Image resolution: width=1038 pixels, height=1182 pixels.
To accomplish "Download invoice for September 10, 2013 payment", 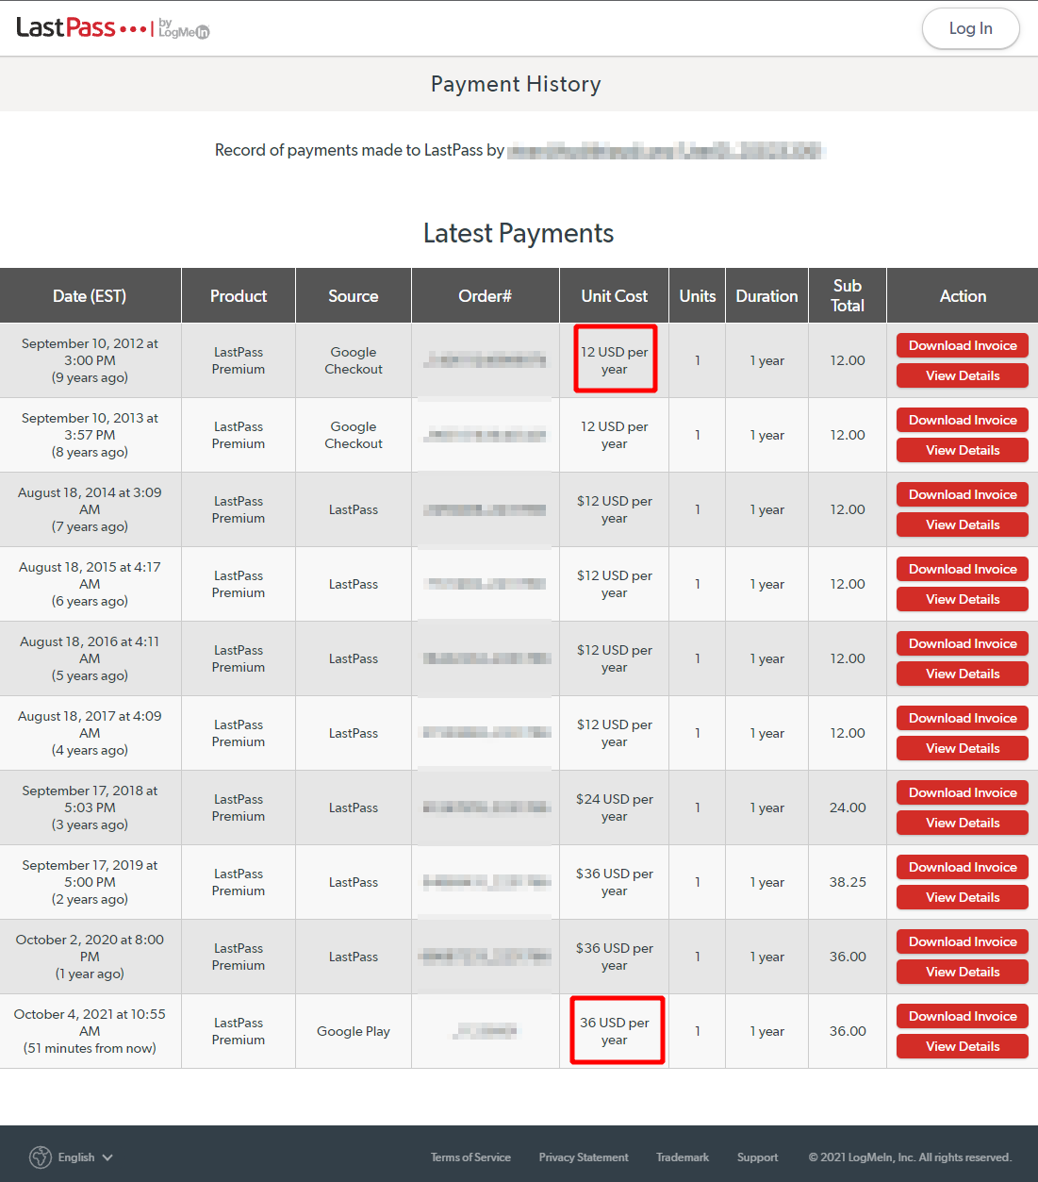I will (x=963, y=420).
